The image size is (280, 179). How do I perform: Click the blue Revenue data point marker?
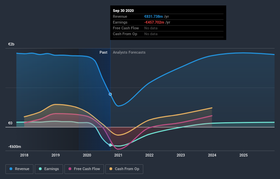[x=110, y=94]
